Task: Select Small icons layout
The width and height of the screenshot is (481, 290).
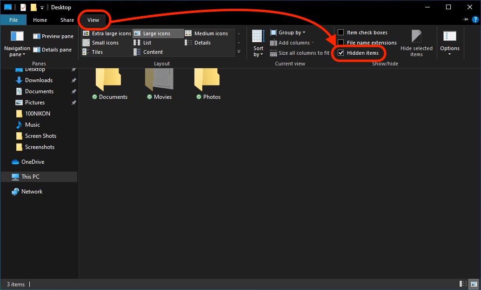Action: click(100, 43)
